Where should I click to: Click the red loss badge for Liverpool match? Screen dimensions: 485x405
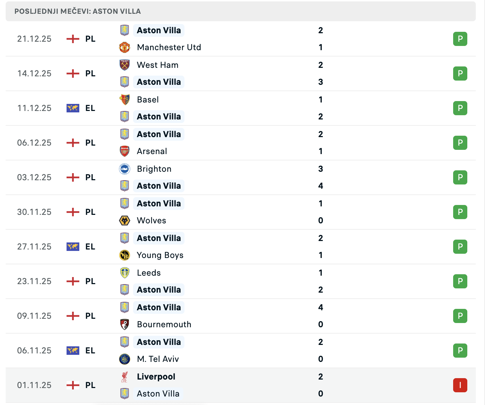click(460, 385)
